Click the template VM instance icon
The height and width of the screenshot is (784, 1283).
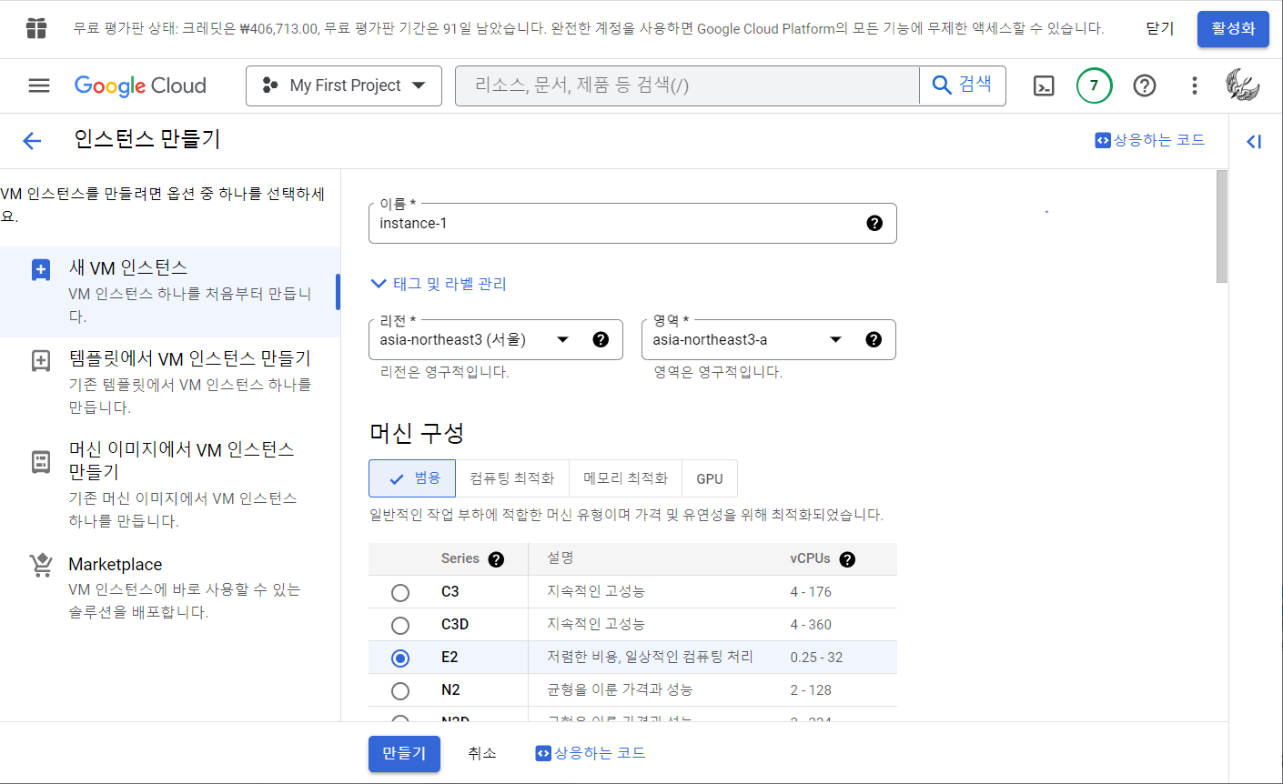pos(41,360)
